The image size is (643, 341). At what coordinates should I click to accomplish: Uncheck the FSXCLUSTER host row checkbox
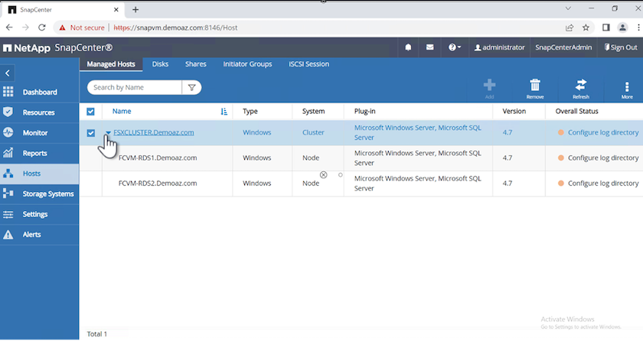click(x=91, y=133)
